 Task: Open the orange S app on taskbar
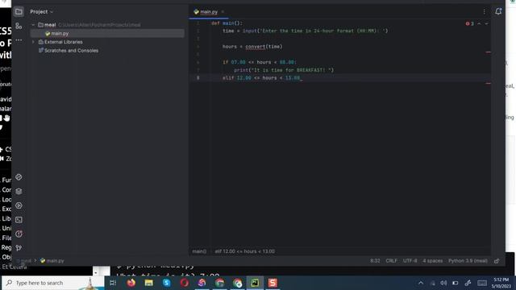tap(273, 283)
